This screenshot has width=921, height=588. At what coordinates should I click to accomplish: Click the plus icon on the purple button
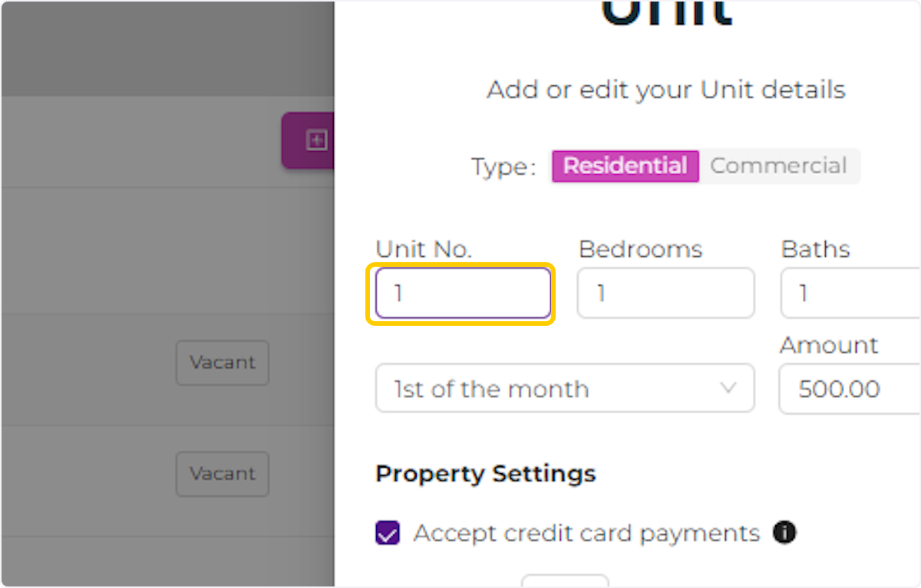(316, 140)
